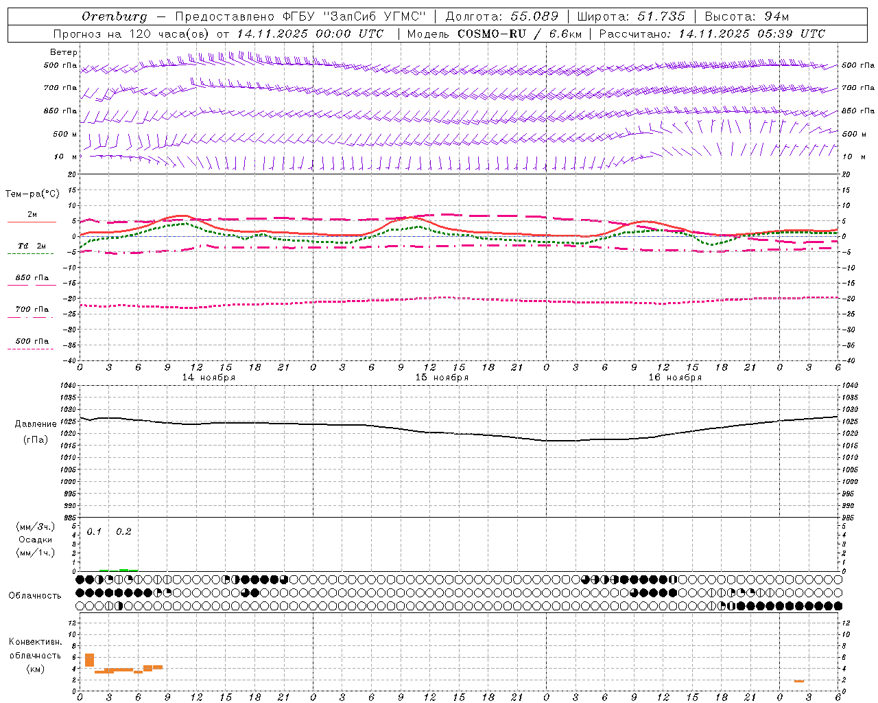
Task: Click "20" on right temperature axis
Action: pos(846,174)
